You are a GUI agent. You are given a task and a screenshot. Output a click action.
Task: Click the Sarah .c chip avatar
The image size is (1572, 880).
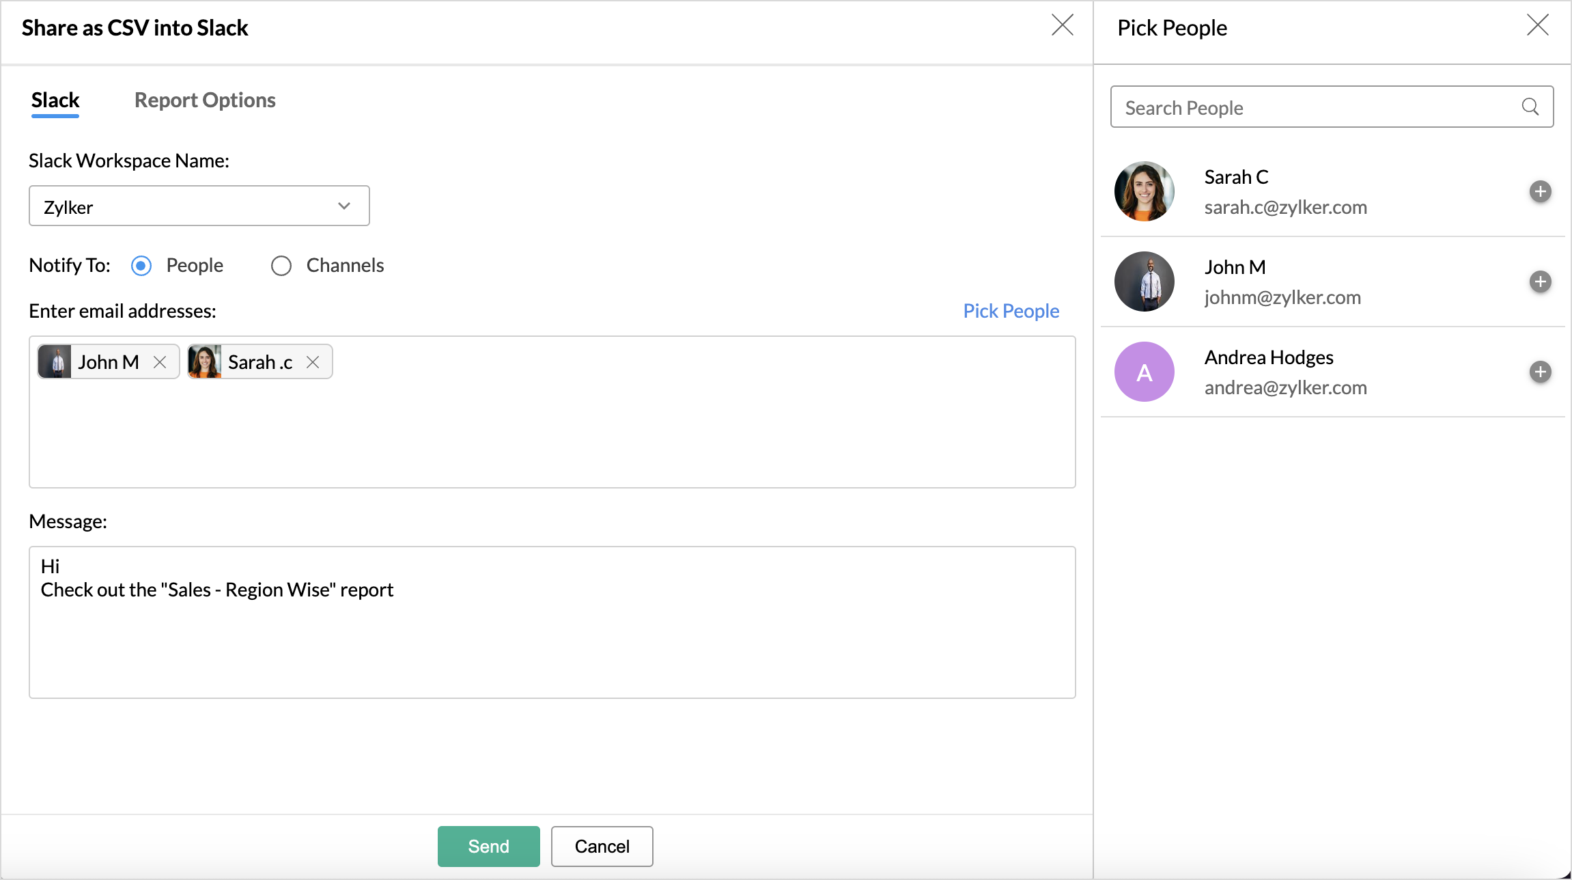click(x=205, y=362)
